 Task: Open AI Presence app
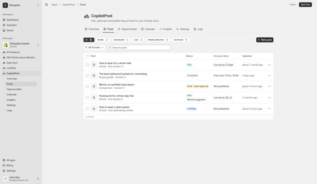21,52
